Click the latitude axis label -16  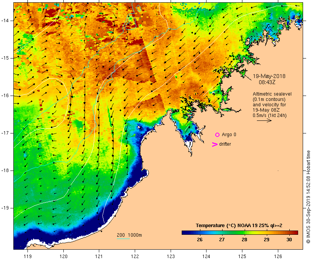5,96
